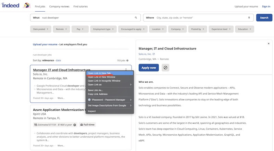Expand the Company filter
Screen dimensions: 274x151
click(x=177, y=29)
